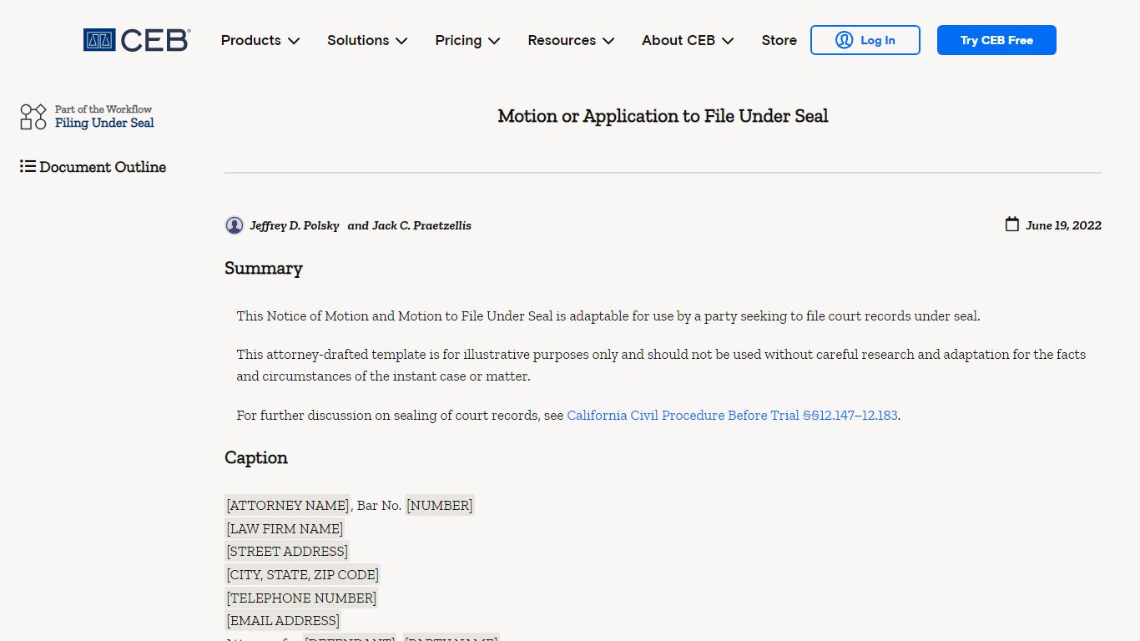
Task: Click the Summary heading
Action: pyautogui.click(x=264, y=268)
